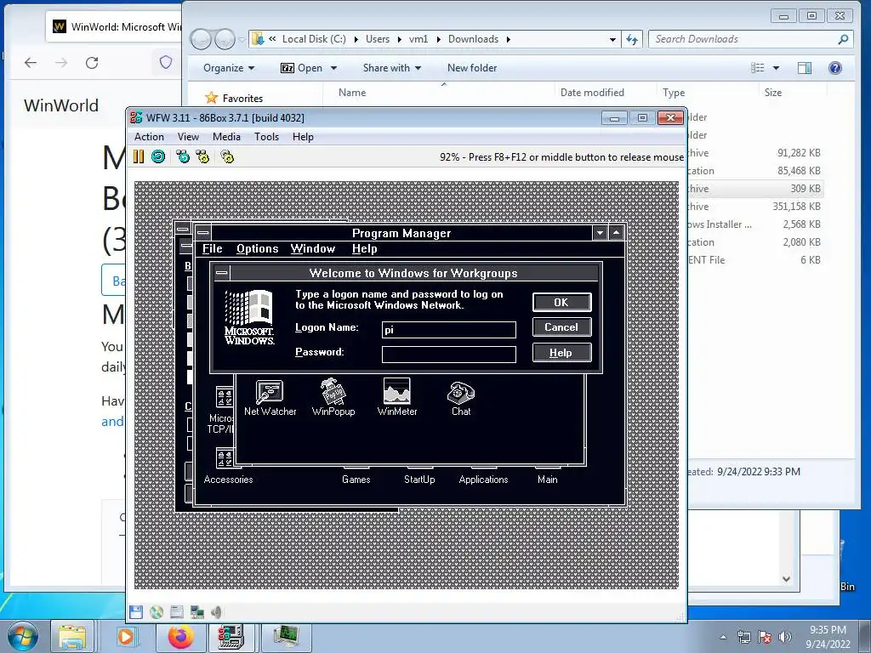This screenshot has height=653, width=871.
Task: Expand the Open dropdown arrow in Explorer
Action: (333, 68)
